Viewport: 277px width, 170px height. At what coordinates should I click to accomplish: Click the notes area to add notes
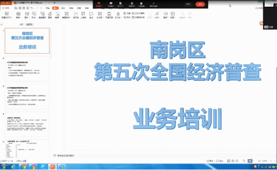coord(66,155)
